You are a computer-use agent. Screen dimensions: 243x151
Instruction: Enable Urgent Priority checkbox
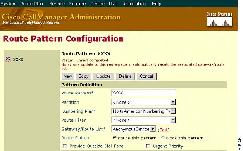click(x=148, y=146)
